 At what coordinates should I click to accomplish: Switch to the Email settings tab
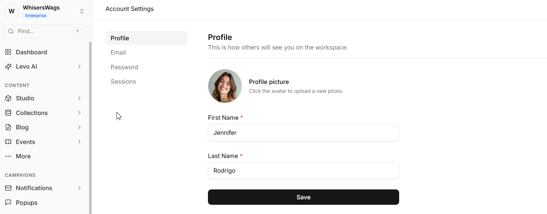118,53
